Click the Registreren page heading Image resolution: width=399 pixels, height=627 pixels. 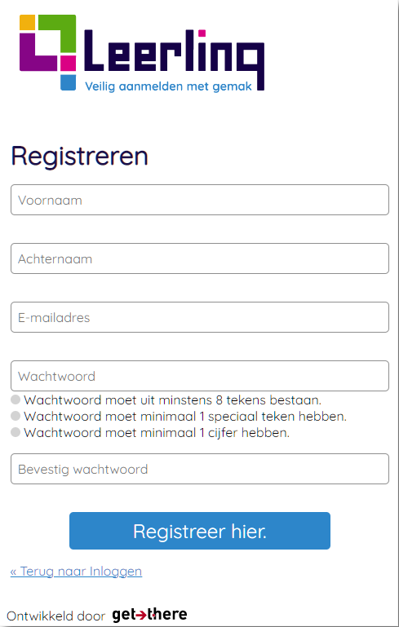80,157
